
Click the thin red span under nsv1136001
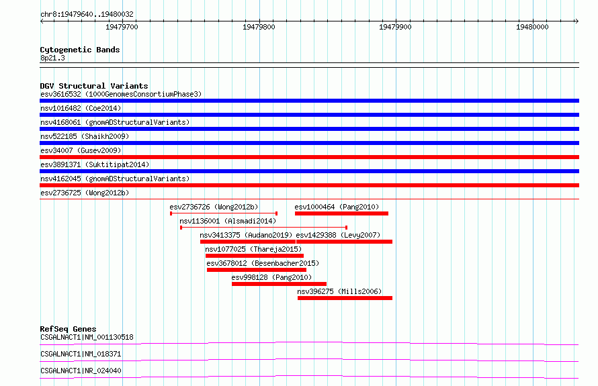(263, 228)
